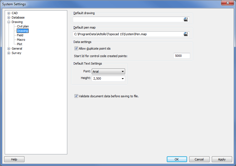Select Field item in settings tree
Image resolution: width=236 pixels, height=166 pixels.
point(20,35)
